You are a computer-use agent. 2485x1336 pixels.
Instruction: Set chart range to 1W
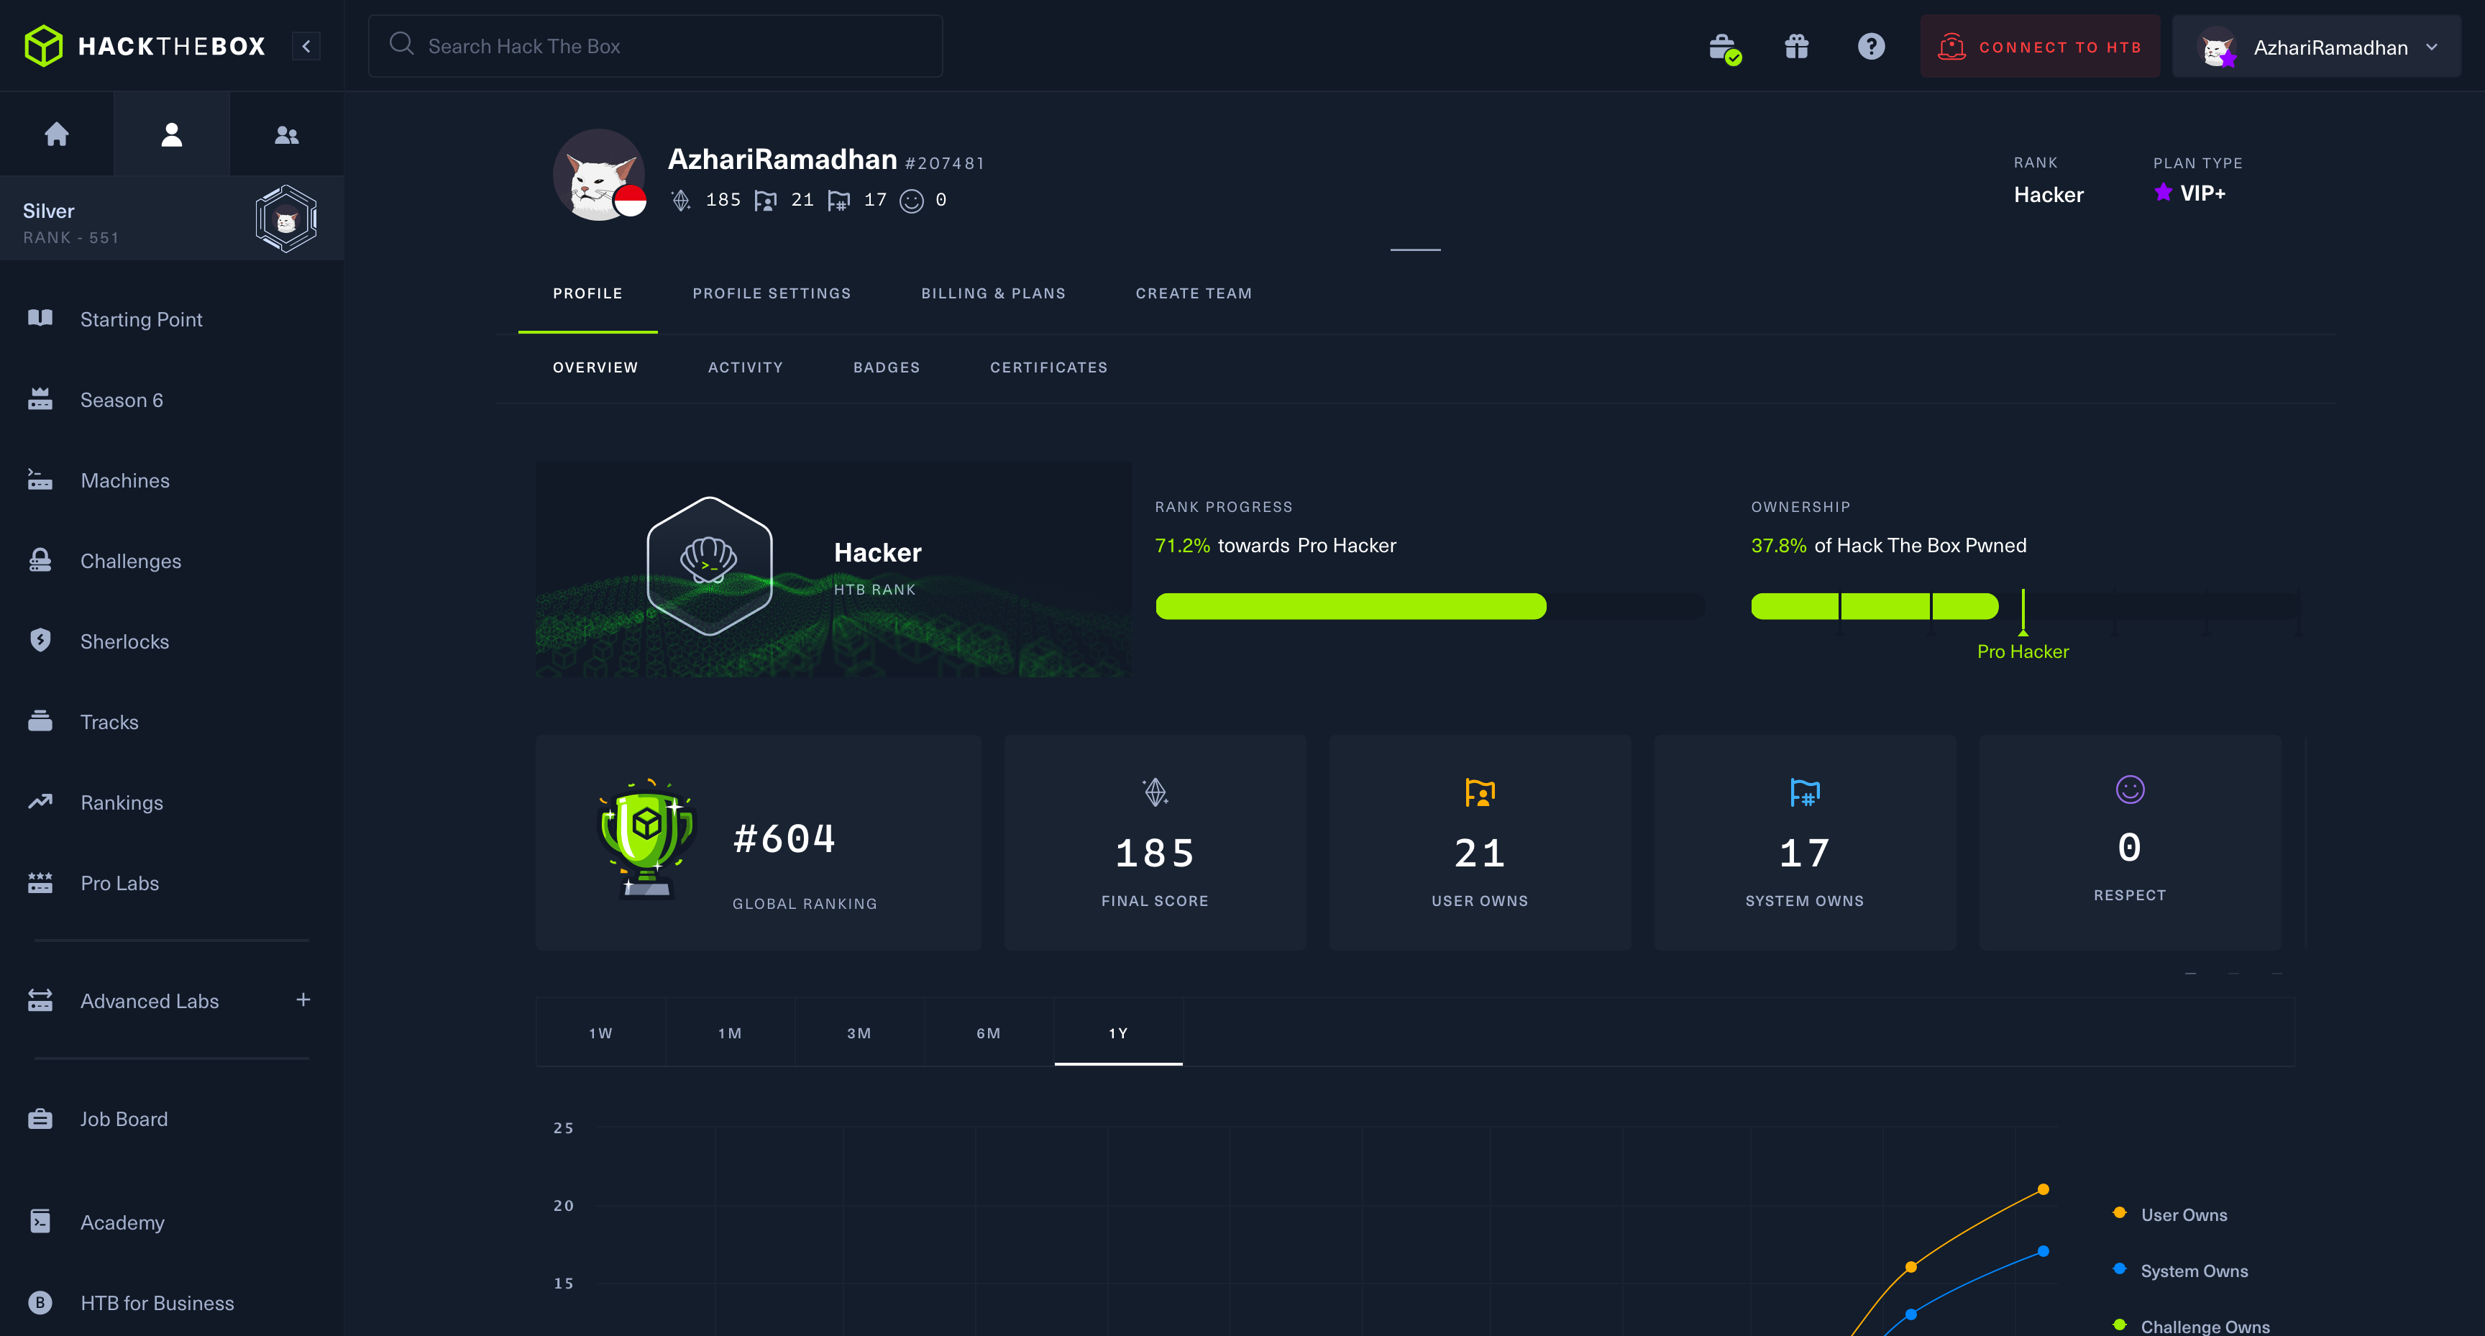(601, 1032)
